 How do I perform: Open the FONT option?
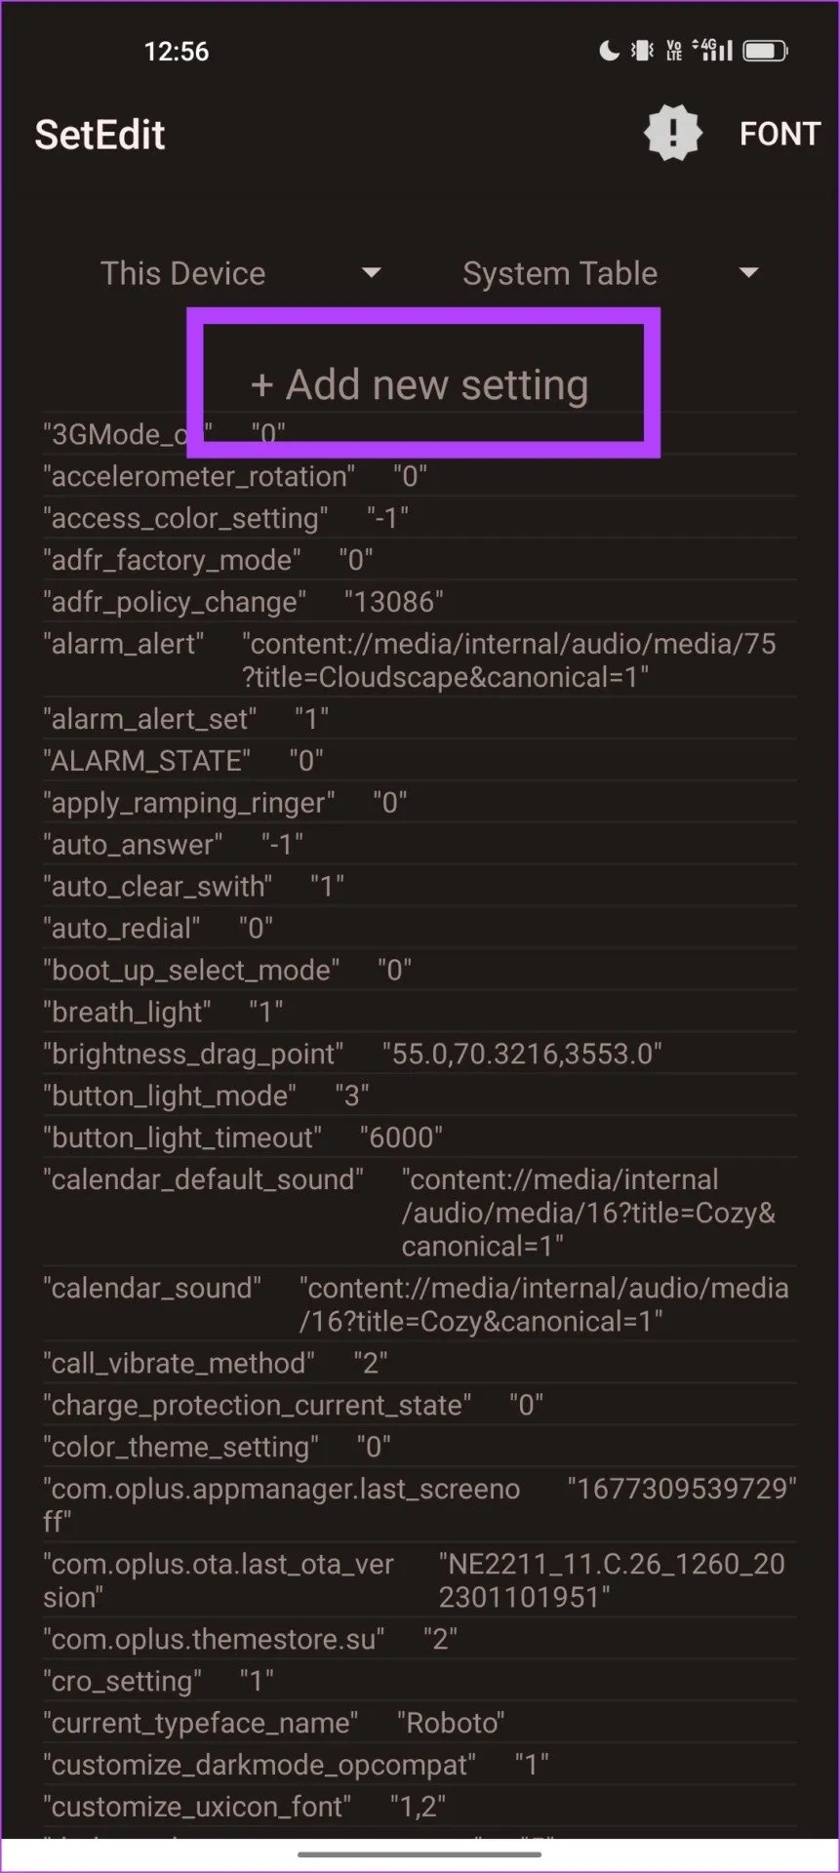[x=779, y=134]
